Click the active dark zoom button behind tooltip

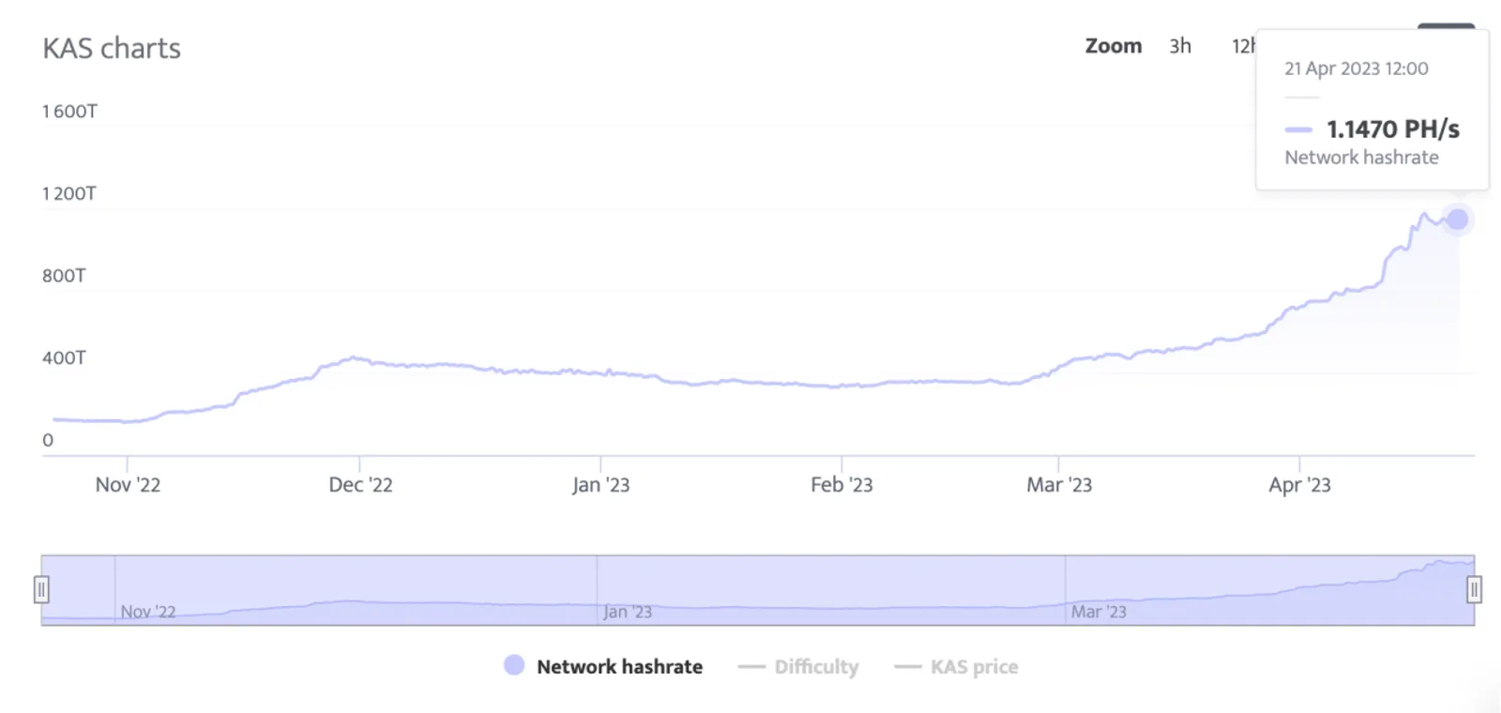point(1446,26)
